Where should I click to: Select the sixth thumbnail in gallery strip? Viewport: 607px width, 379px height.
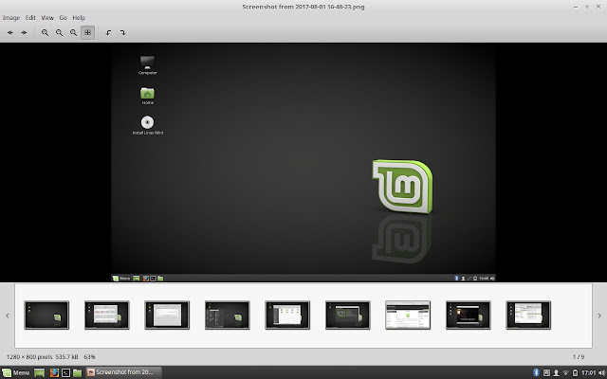click(348, 316)
